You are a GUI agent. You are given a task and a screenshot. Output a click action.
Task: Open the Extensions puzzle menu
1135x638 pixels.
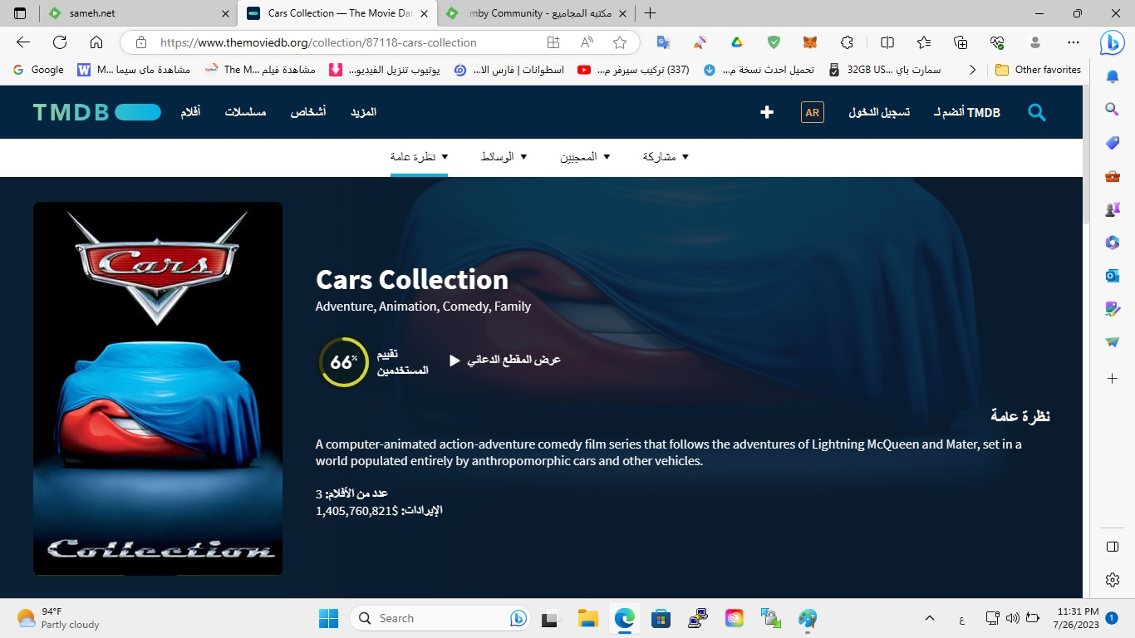tap(847, 42)
